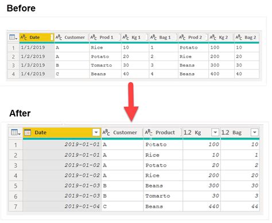This screenshot has width=272, height=223.
Task: Select the Kg 1 column header
Action: (x=135, y=37)
